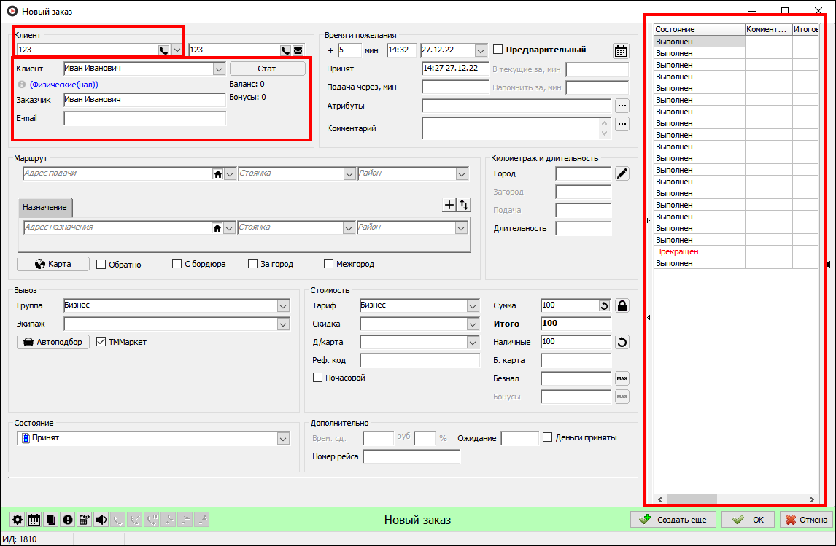
Task: Open the Группа dropdown in Вывоз
Action: pos(284,305)
